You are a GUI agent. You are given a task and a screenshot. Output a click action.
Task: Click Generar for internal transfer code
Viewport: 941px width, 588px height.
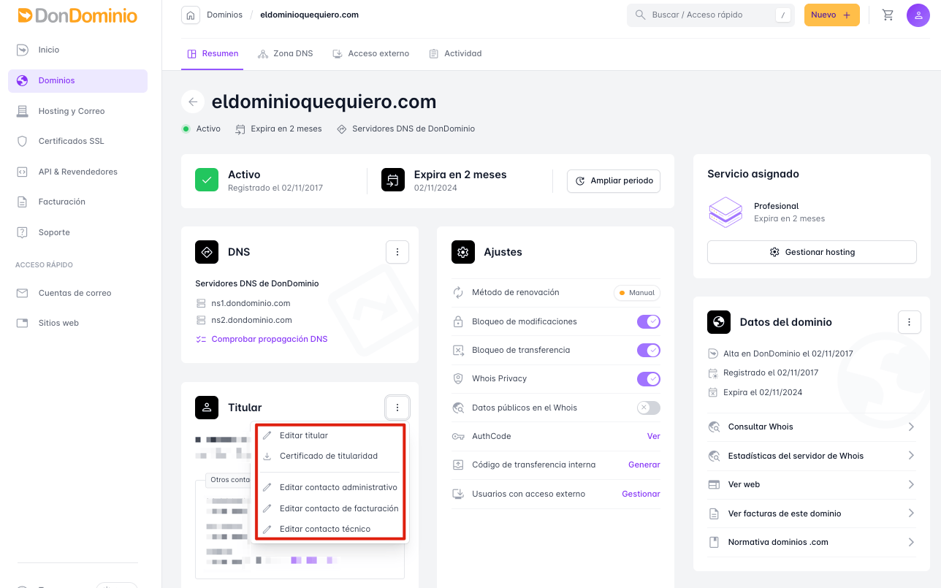(x=644, y=465)
